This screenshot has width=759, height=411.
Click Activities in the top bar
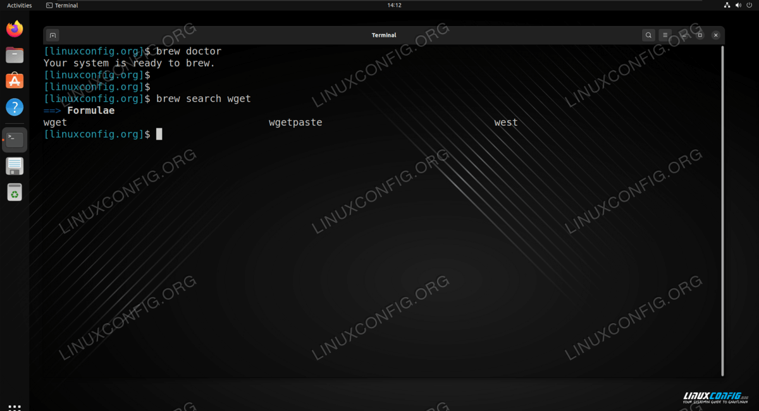coord(20,5)
